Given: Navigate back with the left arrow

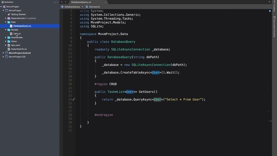Looking at the screenshot, I should 61,2.
